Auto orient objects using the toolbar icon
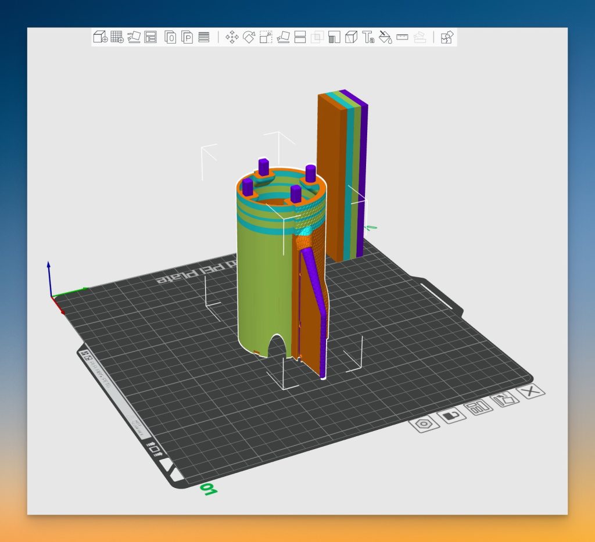 [134, 37]
